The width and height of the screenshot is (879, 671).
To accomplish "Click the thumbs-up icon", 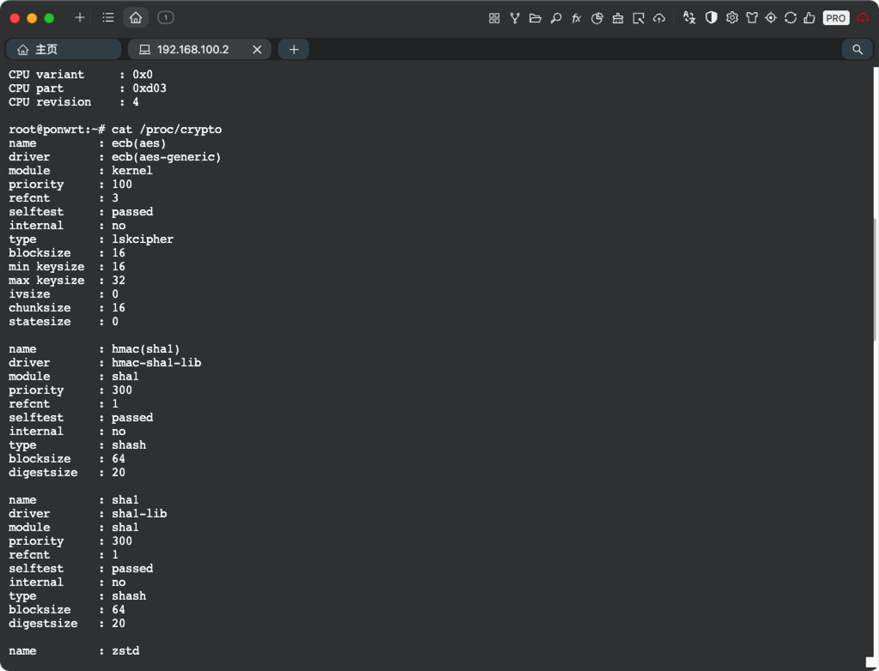I will 809,18.
